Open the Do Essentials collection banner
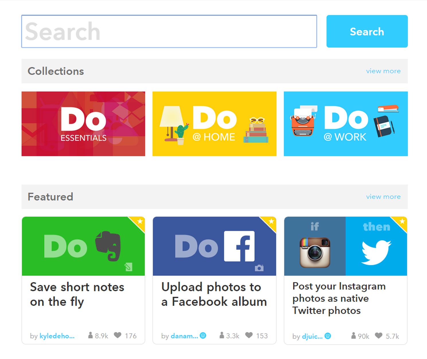The image size is (427, 359). (83, 124)
